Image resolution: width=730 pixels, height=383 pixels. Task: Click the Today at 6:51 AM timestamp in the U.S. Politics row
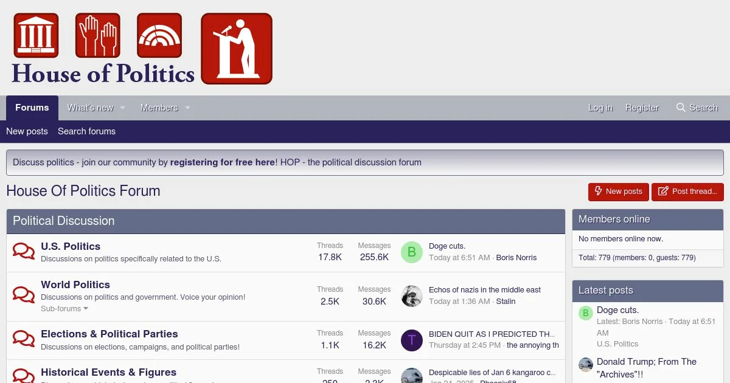pyautogui.click(x=459, y=258)
